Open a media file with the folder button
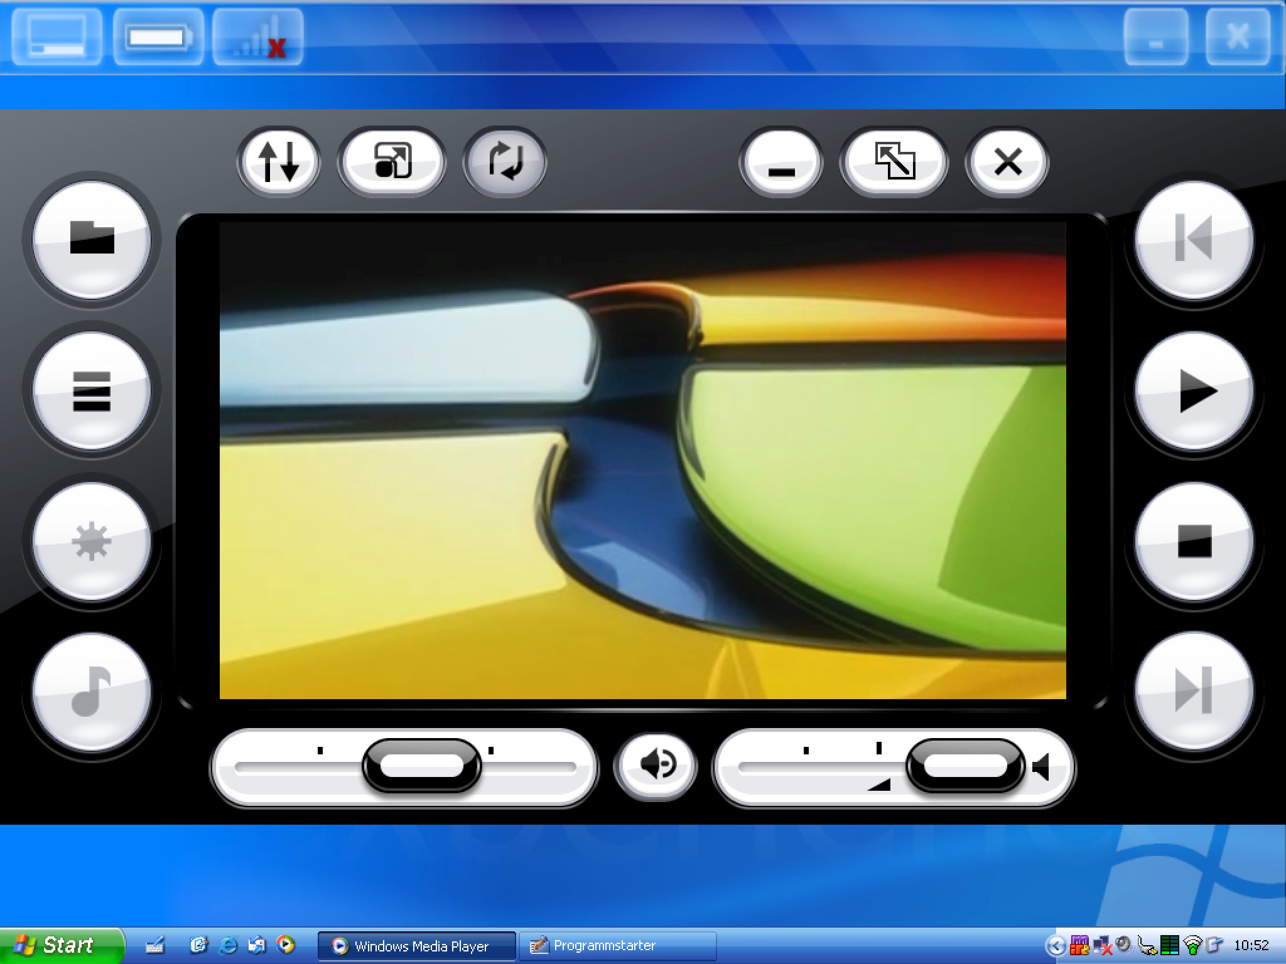The height and width of the screenshot is (964, 1286). point(92,239)
